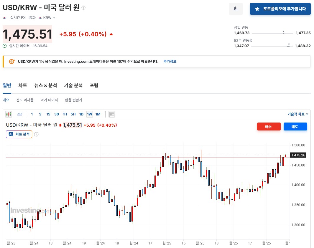Select the 1D chart interval
The width and height of the screenshot is (314, 248).
[x=81, y=114]
